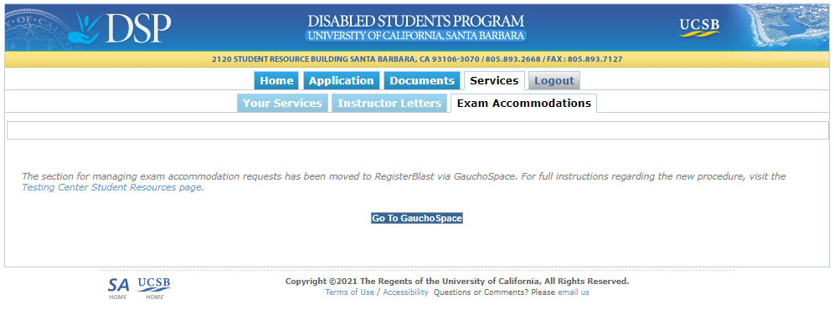Select the Services tab
This screenshot has height=325, width=834.
click(494, 81)
